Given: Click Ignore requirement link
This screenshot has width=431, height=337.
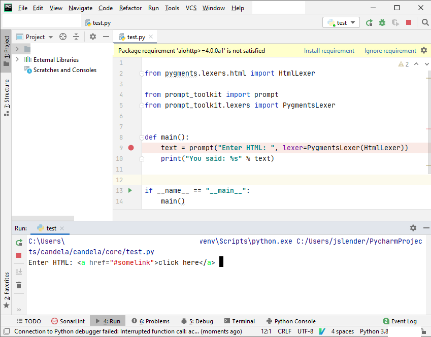Looking at the screenshot, I should 390,51.
